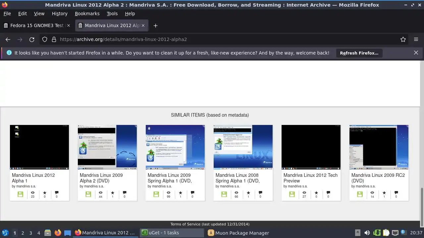Open the View menu
The image size is (424, 238).
[x=39, y=14]
